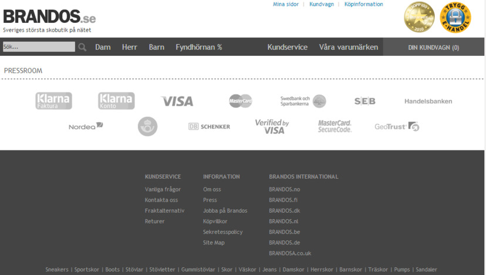Click the Swedbank och Sparbankerna logo
Viewport: 486px width, 275px height.
[x=303, y=101]
